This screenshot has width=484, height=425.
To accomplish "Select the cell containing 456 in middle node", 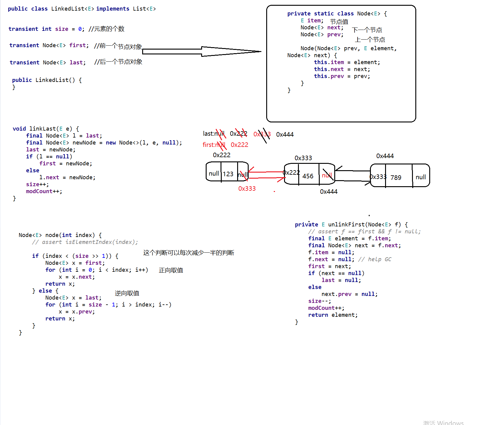I will coord(309,174).
